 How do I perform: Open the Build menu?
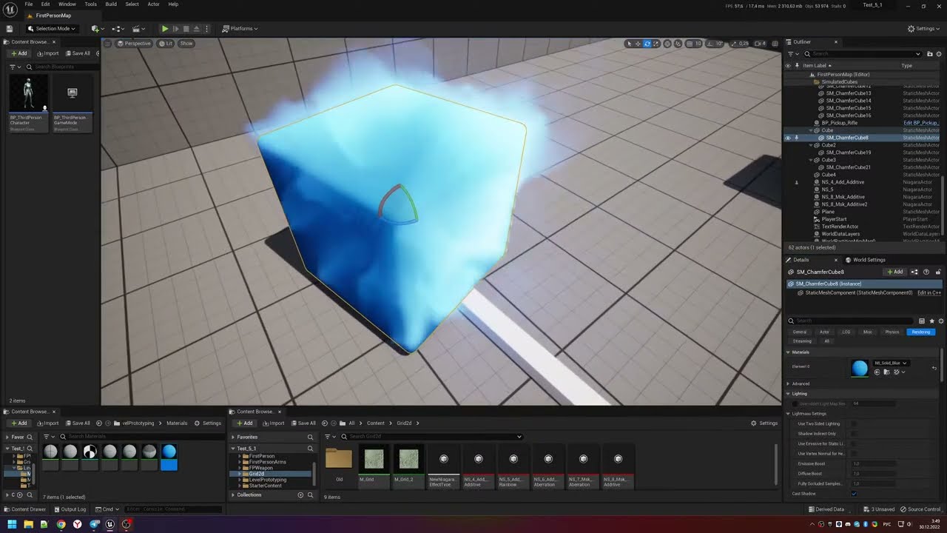pyautogui.click(x=111, y=4)
